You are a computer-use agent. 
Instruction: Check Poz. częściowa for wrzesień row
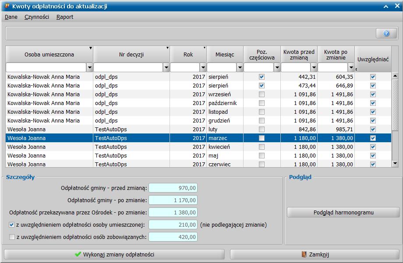tap(262, 94)
